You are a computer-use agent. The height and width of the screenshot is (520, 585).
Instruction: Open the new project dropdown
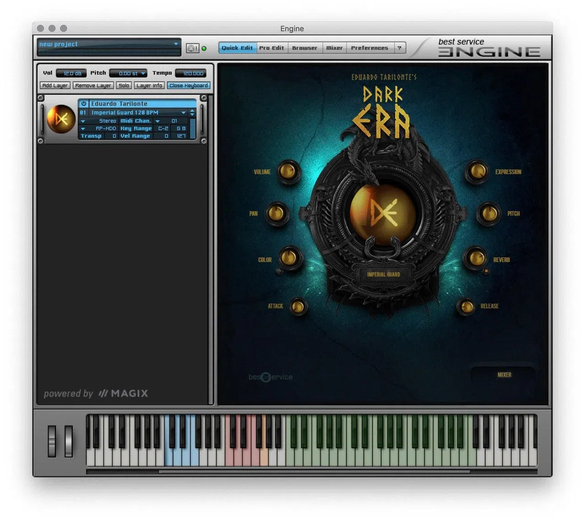tap(176, 44)
